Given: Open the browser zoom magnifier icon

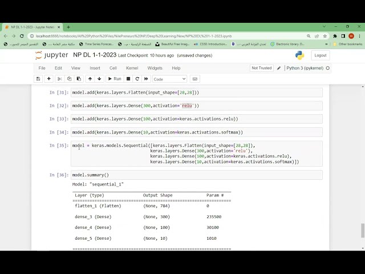Looking at the screenshot, I should coord(309,36).
